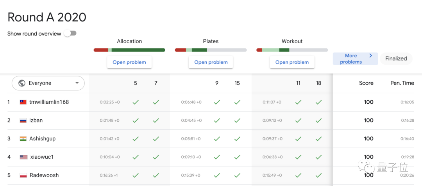Toggle the Show round overview switch
The image size is (422, 186).
point(70,34)
